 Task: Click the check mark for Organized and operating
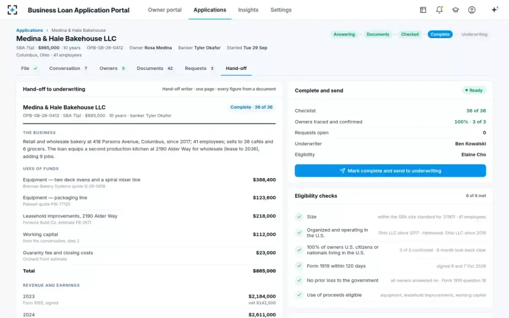coord(299,233)
